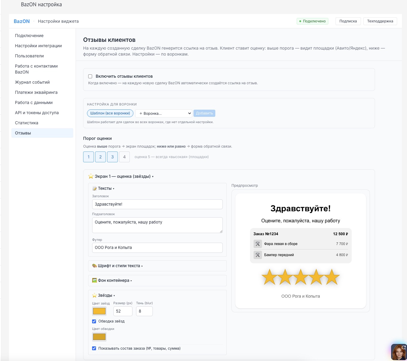Toggle Обводка звёзд checkbox
Screen dimensions: 407x361
click(94, 321)
